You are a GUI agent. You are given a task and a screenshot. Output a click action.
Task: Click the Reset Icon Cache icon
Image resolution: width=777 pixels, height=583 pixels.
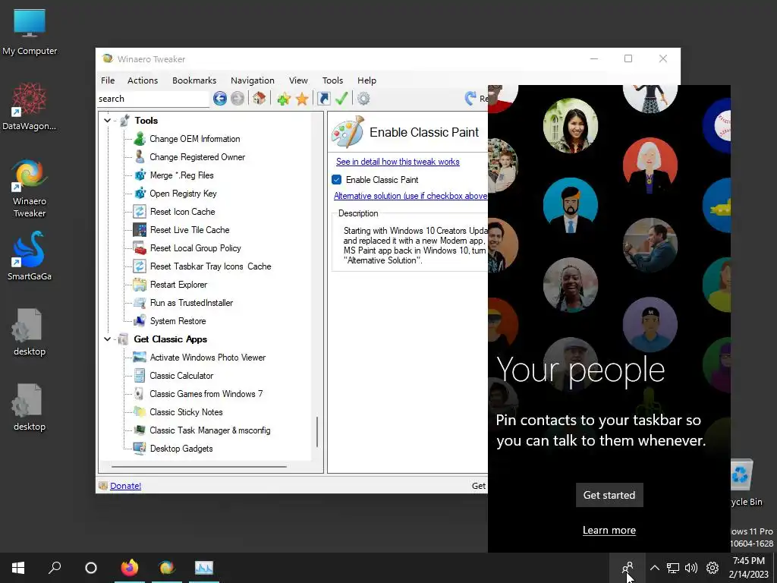pyautogui.click(x=140, y=212)
